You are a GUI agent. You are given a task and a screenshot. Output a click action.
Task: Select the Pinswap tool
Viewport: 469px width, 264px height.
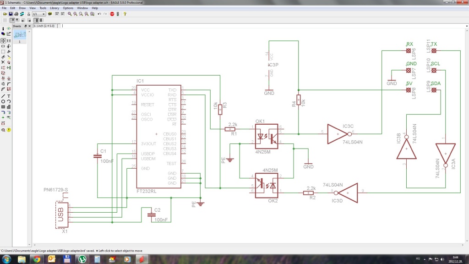click(x=3, y=68)
